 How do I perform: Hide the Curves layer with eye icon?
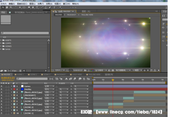[x=2, y=86]
